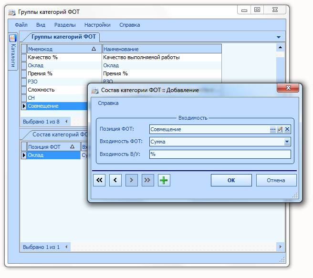Viewport: 313px width, 278px height.
Task: Click the Входимость ФОТ combo box showing Сумма
Action: [220, 142]
